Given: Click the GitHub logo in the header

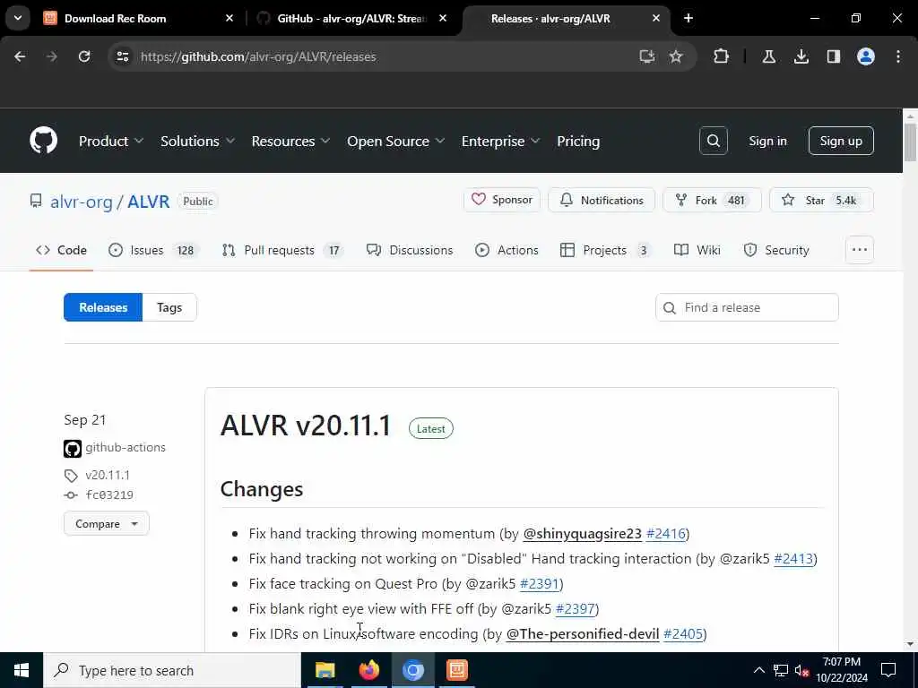Looking at the screenshot, I should (43, 141).
